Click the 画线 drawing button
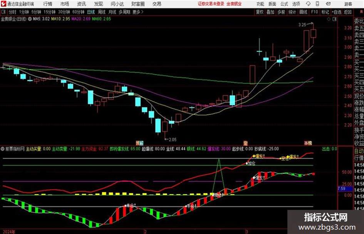 [x=303, y=12]
